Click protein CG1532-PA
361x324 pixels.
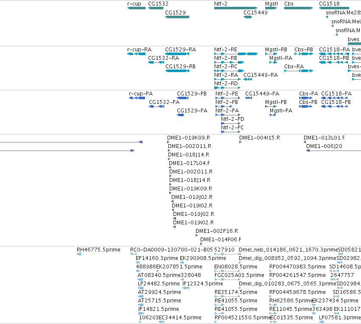pos(164,102)
